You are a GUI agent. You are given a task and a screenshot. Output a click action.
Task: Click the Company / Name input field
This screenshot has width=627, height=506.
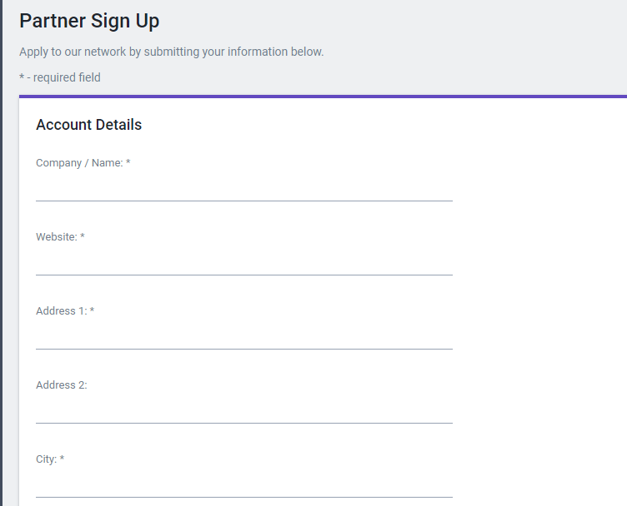(243, 188)
